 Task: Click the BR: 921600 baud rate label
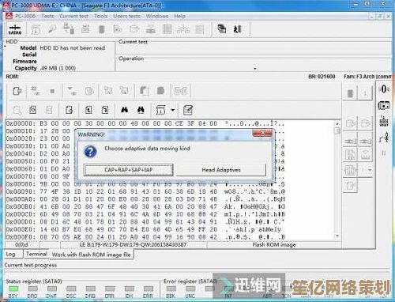click(322, 77)
